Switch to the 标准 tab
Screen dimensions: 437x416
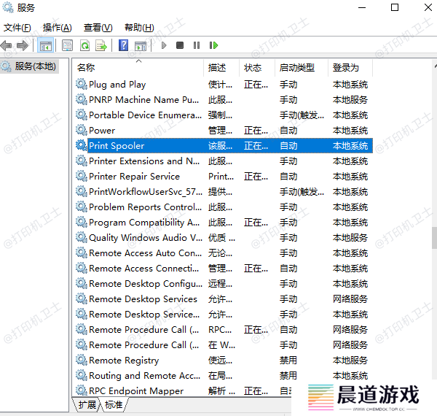114,404
